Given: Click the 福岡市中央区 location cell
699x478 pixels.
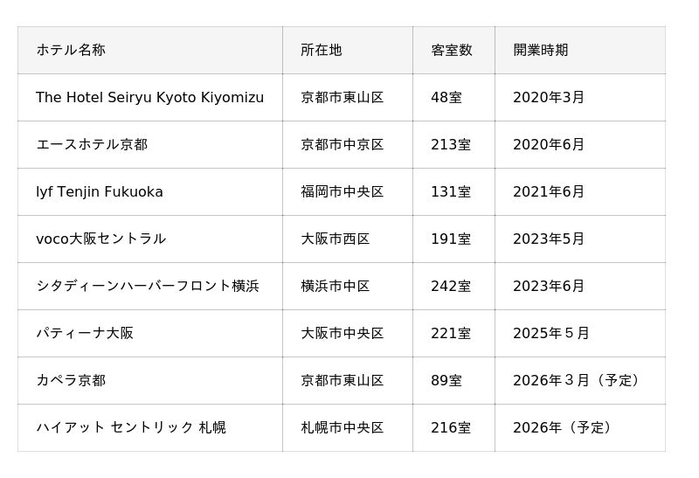Looking at the screenshot, I should (342, 192).
